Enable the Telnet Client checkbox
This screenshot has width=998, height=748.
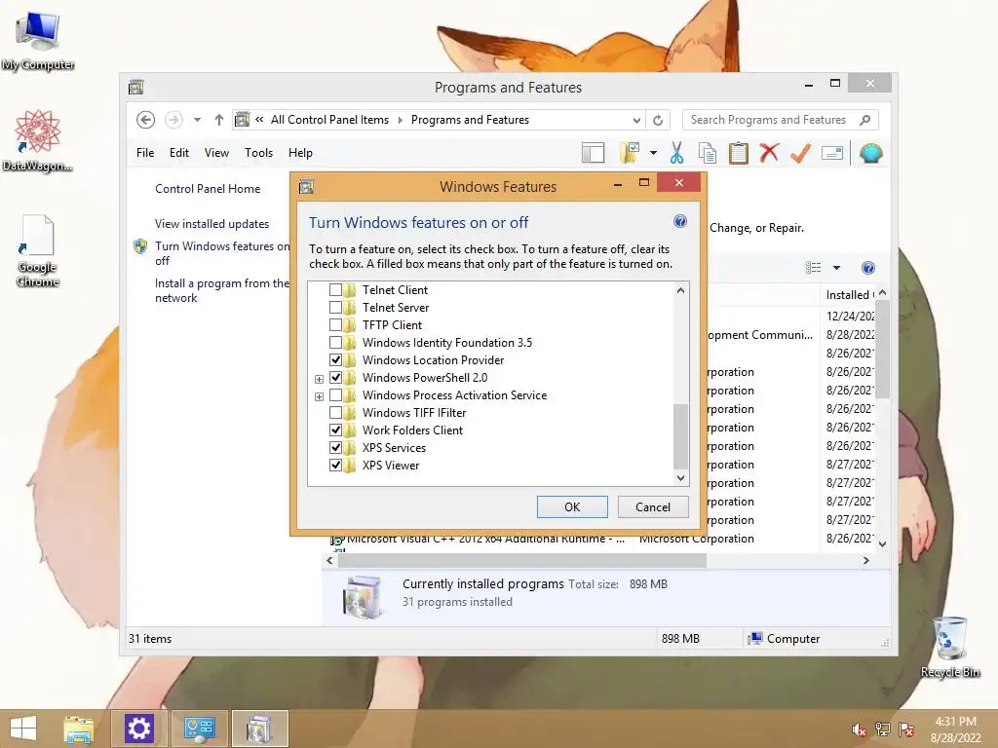pyautogui.click(x=335, y=290)
